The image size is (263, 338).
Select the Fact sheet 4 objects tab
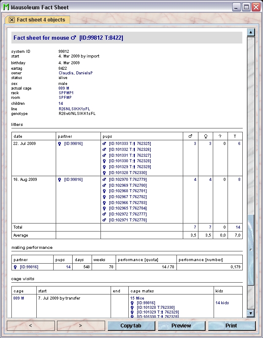pos(41,20)
